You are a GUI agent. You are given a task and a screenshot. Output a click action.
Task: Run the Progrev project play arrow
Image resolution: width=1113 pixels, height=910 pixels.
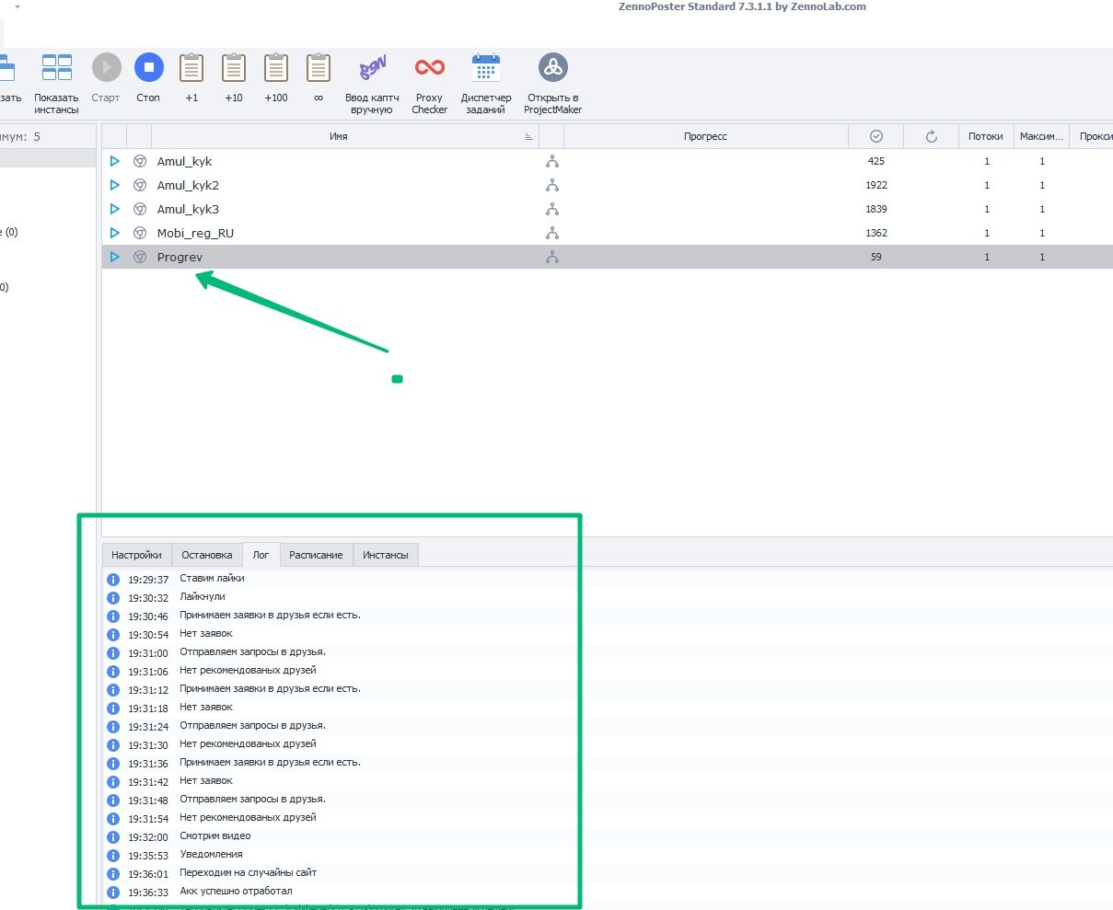115,257
